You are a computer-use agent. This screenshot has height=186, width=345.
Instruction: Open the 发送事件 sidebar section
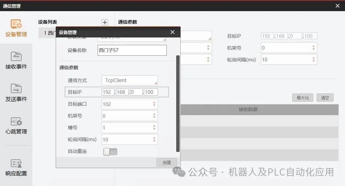click(x=16, y=93)
